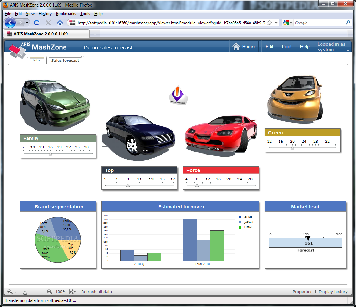
Task: Click in the Google search field
Action: pyautogui.click(x=319, y=23)
